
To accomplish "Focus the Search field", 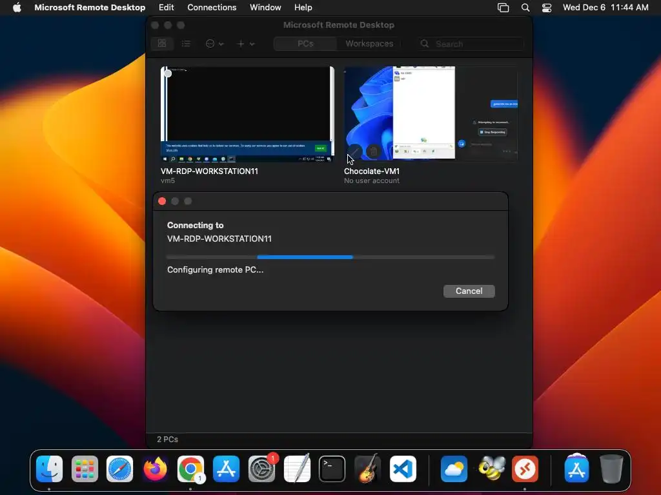I will 471,44.
